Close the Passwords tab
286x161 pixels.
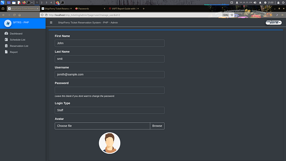[105, 9]
